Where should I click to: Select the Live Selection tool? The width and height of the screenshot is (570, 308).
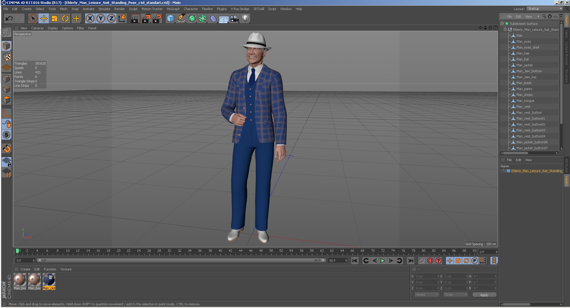pyautogui.click(x=33, y=19)
